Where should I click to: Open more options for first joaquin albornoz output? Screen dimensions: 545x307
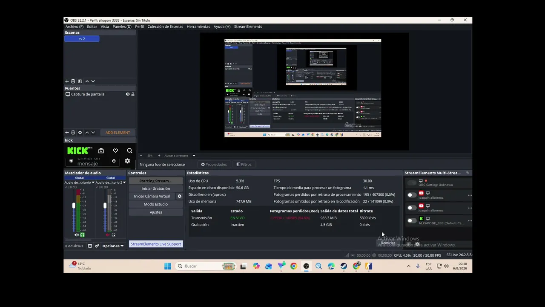(x=470, y=195)
